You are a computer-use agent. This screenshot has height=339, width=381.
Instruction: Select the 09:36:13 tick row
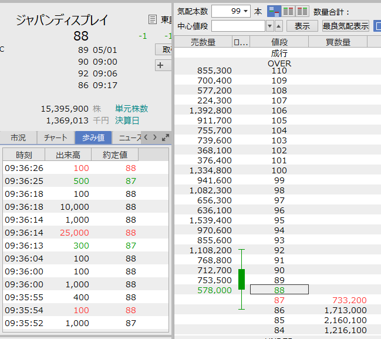coord(86,246)
